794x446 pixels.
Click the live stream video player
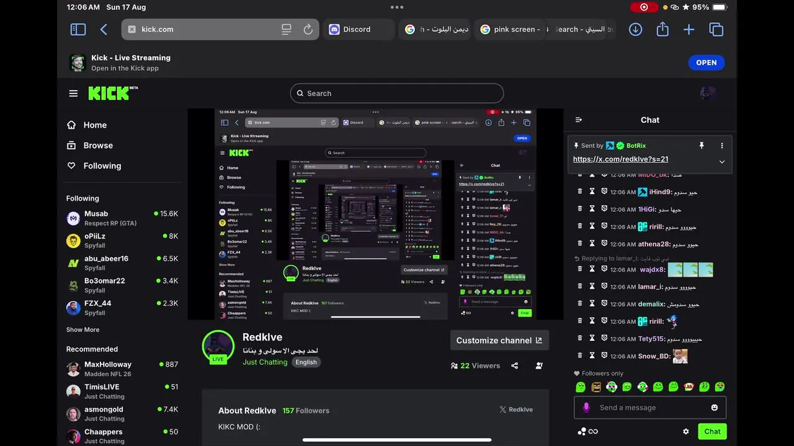point(375,214)
